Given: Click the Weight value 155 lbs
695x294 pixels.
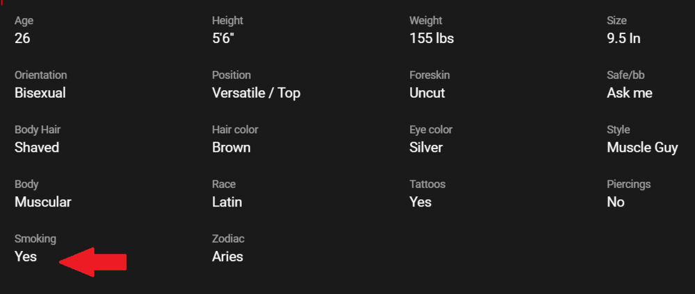Looking at the screenshot, I should [432, 38].
